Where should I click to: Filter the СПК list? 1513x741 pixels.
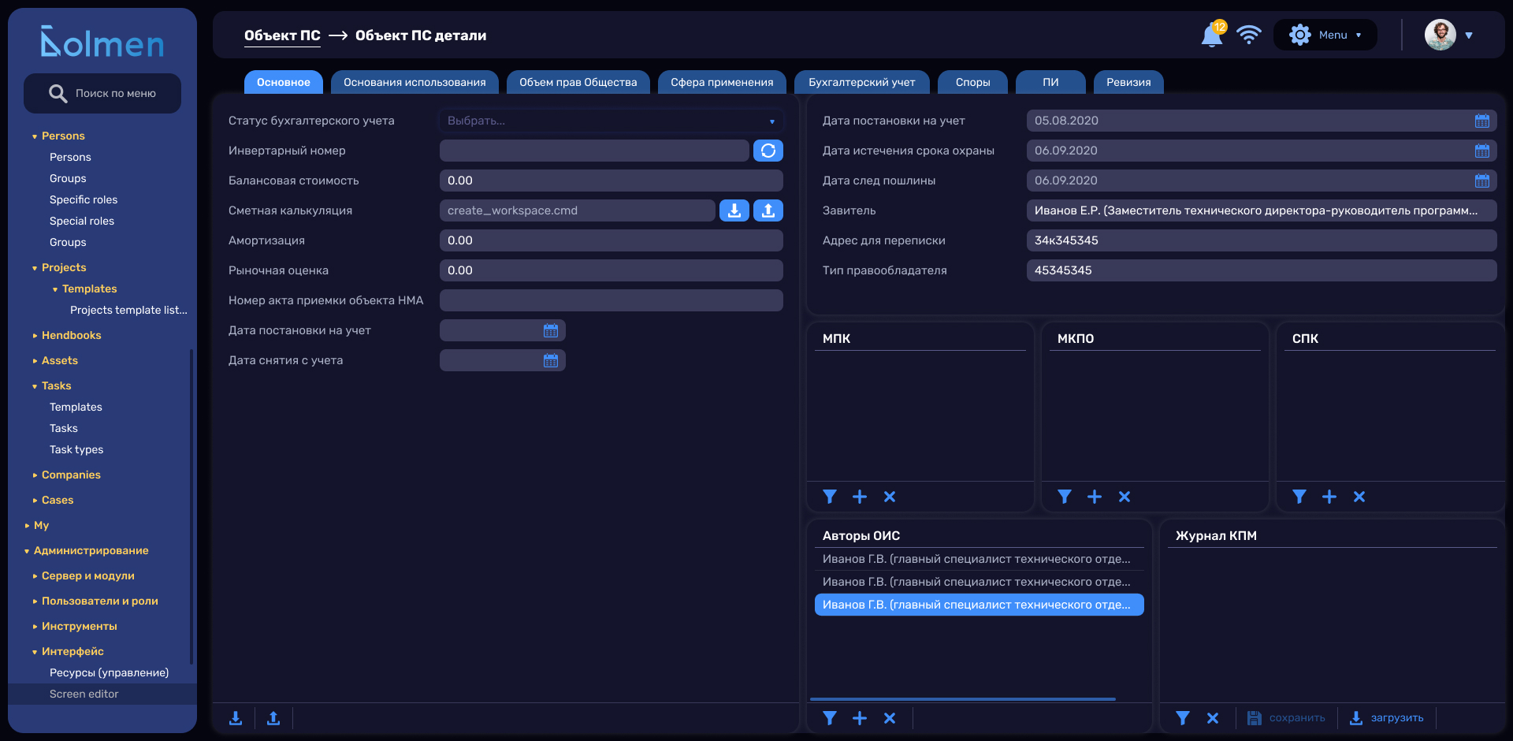coord(1299,497)
